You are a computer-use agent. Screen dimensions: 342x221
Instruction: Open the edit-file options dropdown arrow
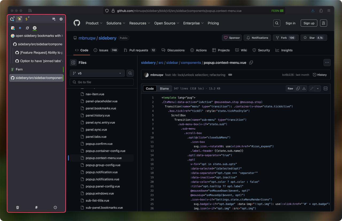pos(318,89)
